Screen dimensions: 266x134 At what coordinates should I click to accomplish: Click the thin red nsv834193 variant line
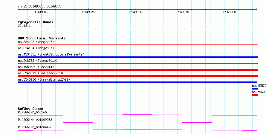click(x=137, y=44)
